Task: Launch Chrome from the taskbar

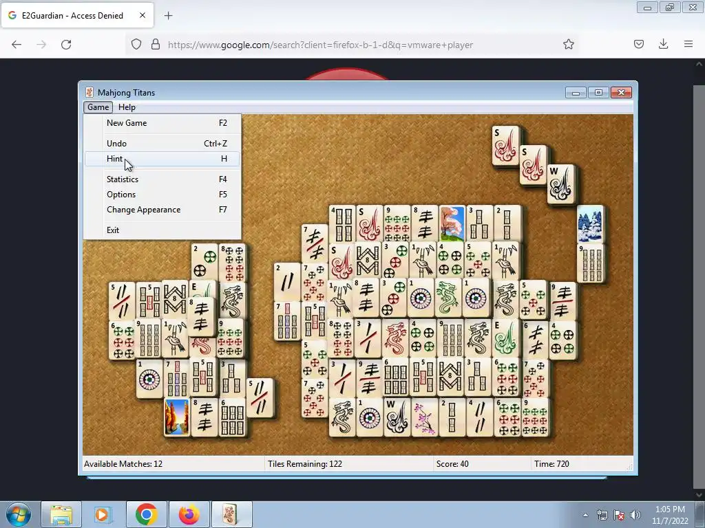Action: [x=146, y=514]
